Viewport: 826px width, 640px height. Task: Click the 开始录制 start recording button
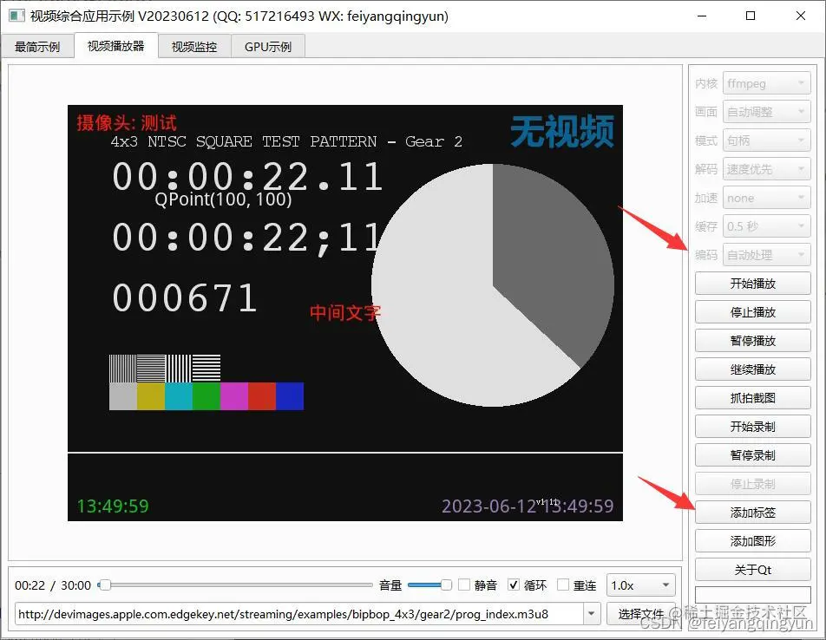(752, 426)
